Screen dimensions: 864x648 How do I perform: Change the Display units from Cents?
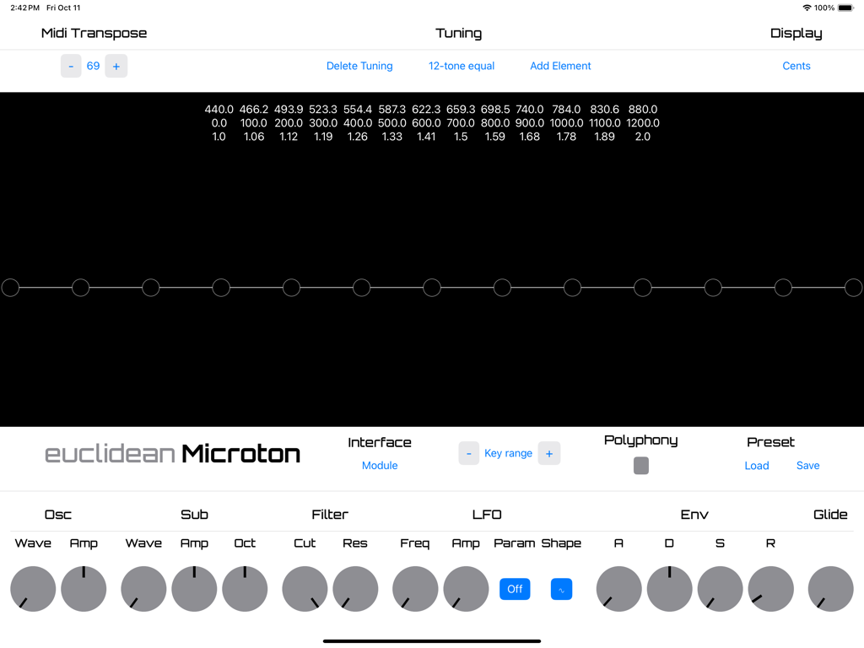[796, 66]
